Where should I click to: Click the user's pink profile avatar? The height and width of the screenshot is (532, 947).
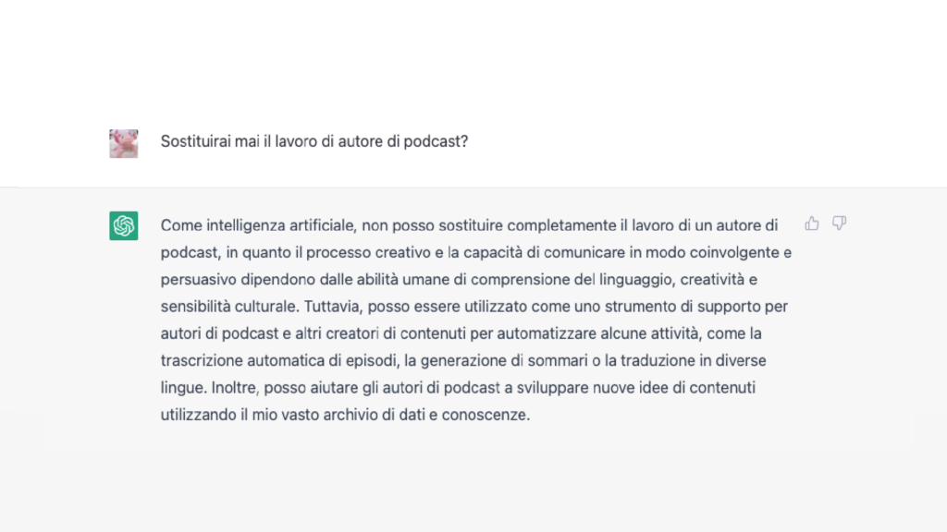point(124,143)
